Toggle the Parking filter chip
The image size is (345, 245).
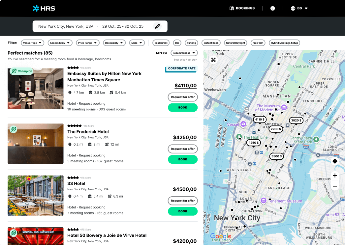(191, 43)
